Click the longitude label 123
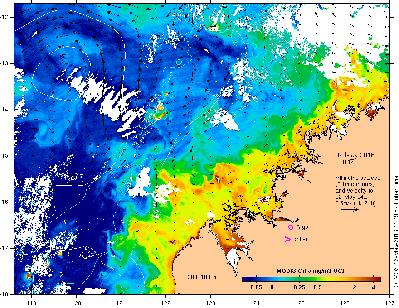The height and width of the screenshot is (308, 399). pos(210,303)
